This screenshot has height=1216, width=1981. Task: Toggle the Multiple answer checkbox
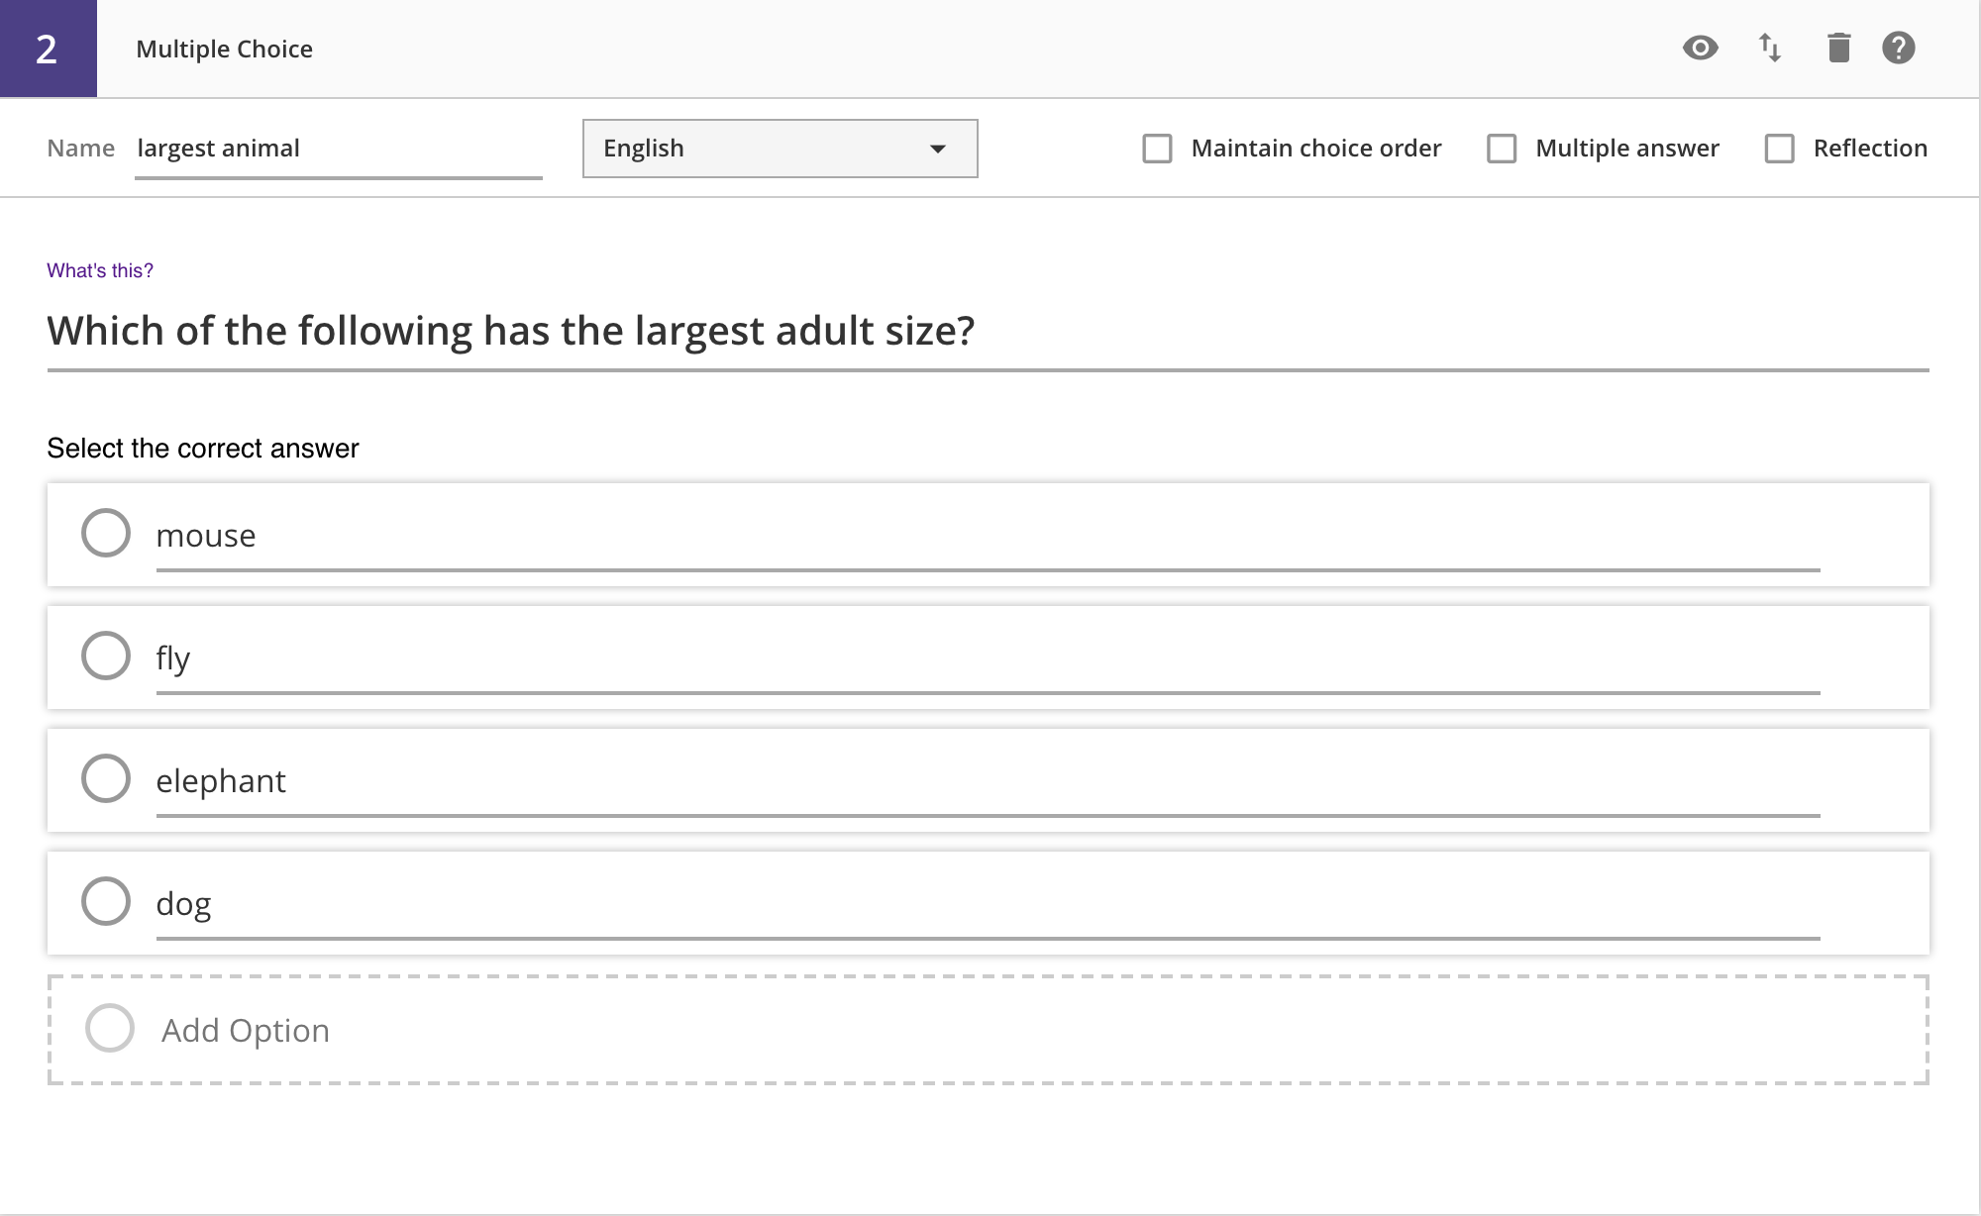(x=1502, y=149)
